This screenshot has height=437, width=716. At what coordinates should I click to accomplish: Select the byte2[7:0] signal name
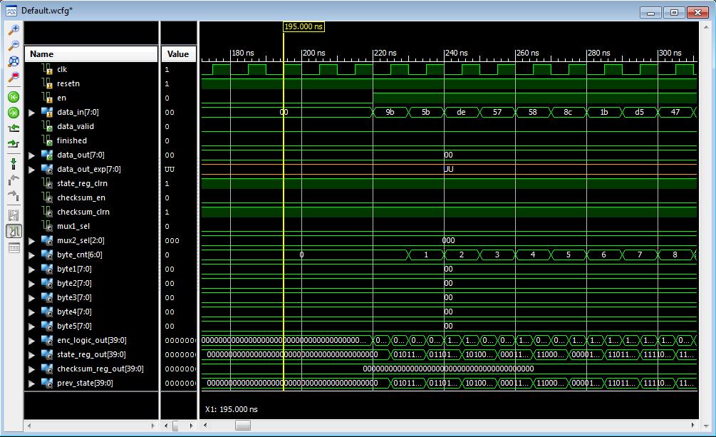coord(74,284)
